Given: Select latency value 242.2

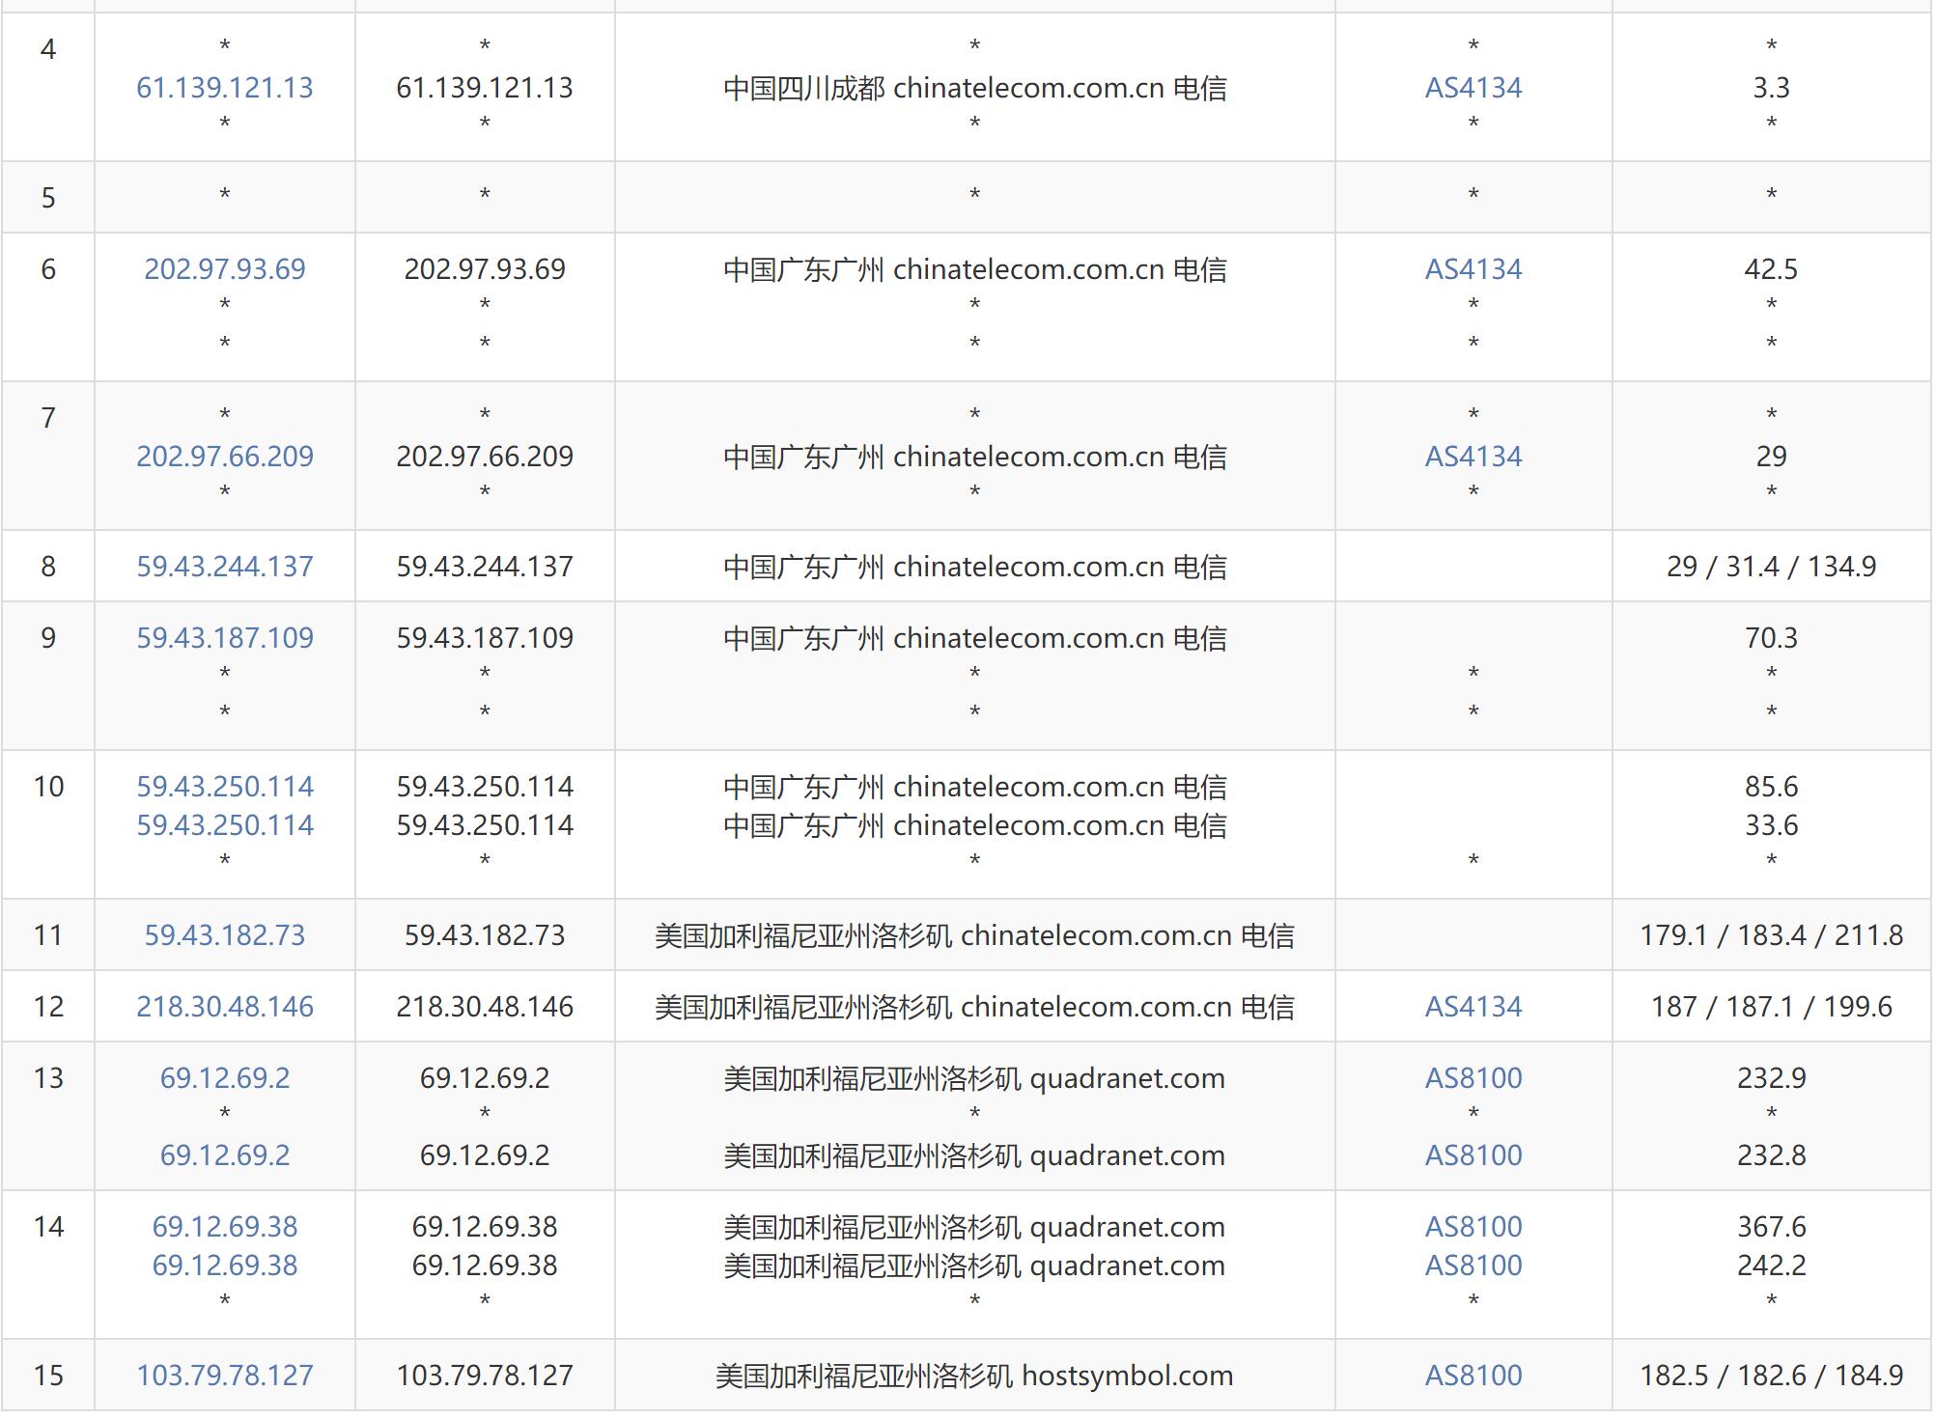Looking at the screenshot, I should pos(1771,1266).
